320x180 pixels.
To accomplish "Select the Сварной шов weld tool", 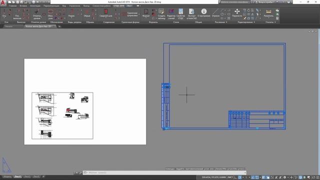I will point(105,13).
